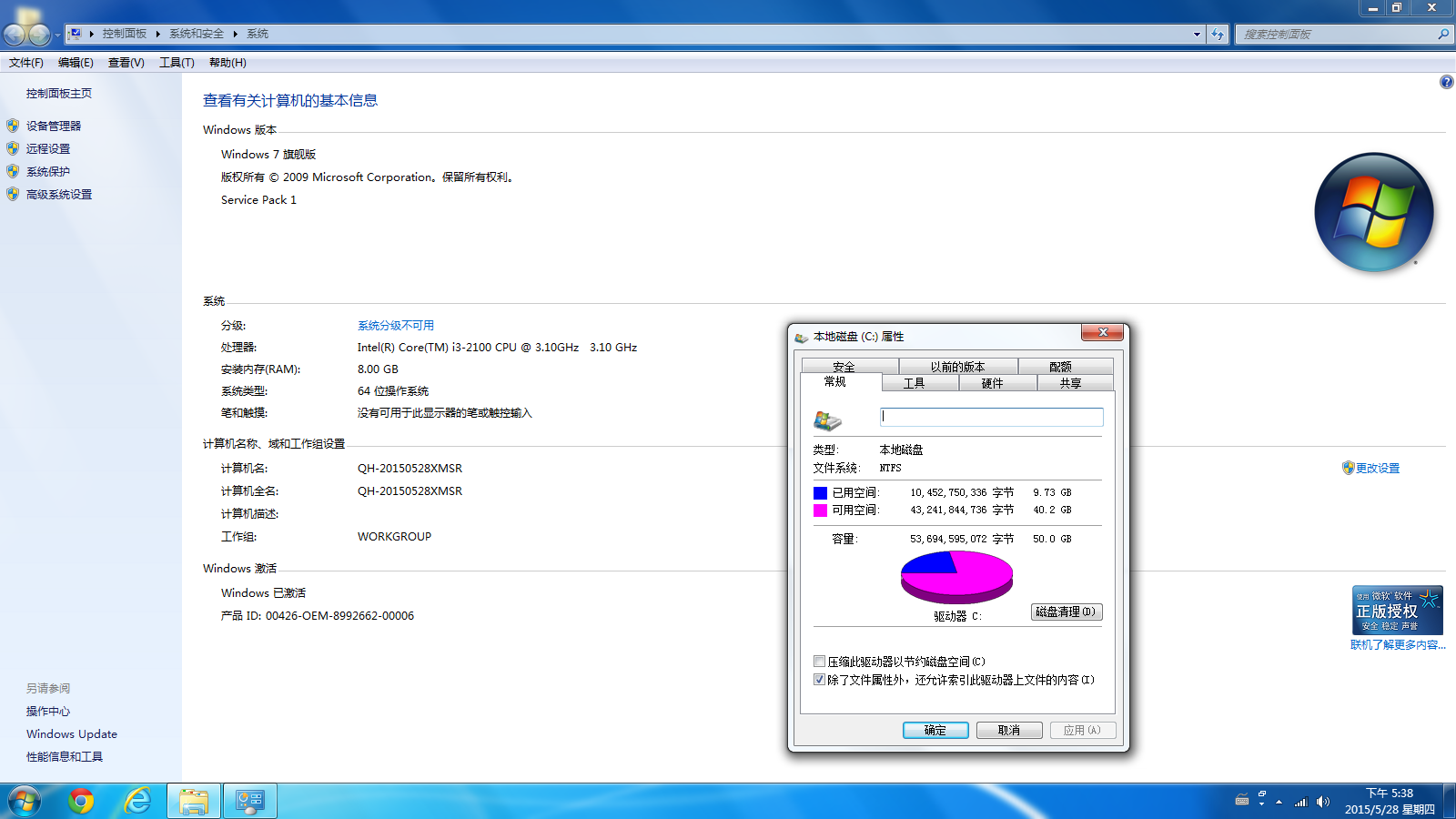This screenshot has width=1456, height=819.
Task: Click 系统 breadcrumb in address bar
Action: pos(258,34)
